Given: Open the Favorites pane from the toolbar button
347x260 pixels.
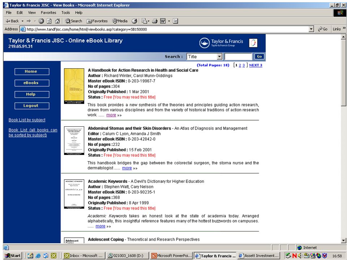Looking at the screenshot, I should (x=97, y=21).
